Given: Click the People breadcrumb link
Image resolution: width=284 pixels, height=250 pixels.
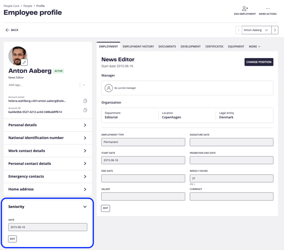Looking at the screenshot, I should 28,6.
